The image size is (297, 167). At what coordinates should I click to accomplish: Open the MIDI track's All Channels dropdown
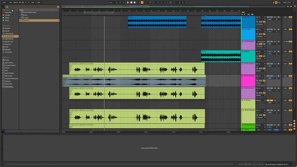coord(261,41)
